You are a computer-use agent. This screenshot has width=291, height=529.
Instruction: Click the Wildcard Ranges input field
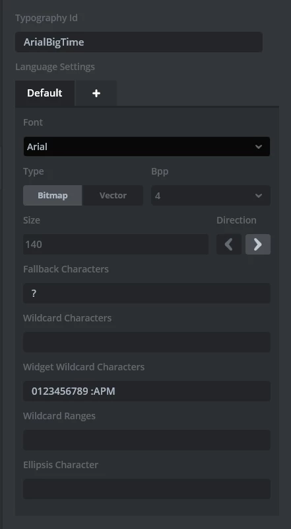click(x=146, y=440)
